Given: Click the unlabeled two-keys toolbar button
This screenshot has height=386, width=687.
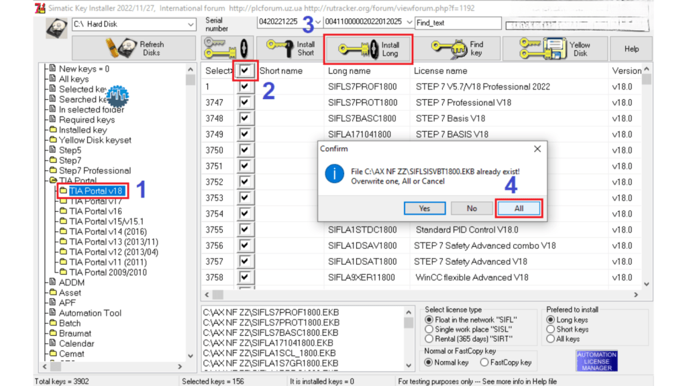Looking at the screenshot, I should click(x=227, y=48).
